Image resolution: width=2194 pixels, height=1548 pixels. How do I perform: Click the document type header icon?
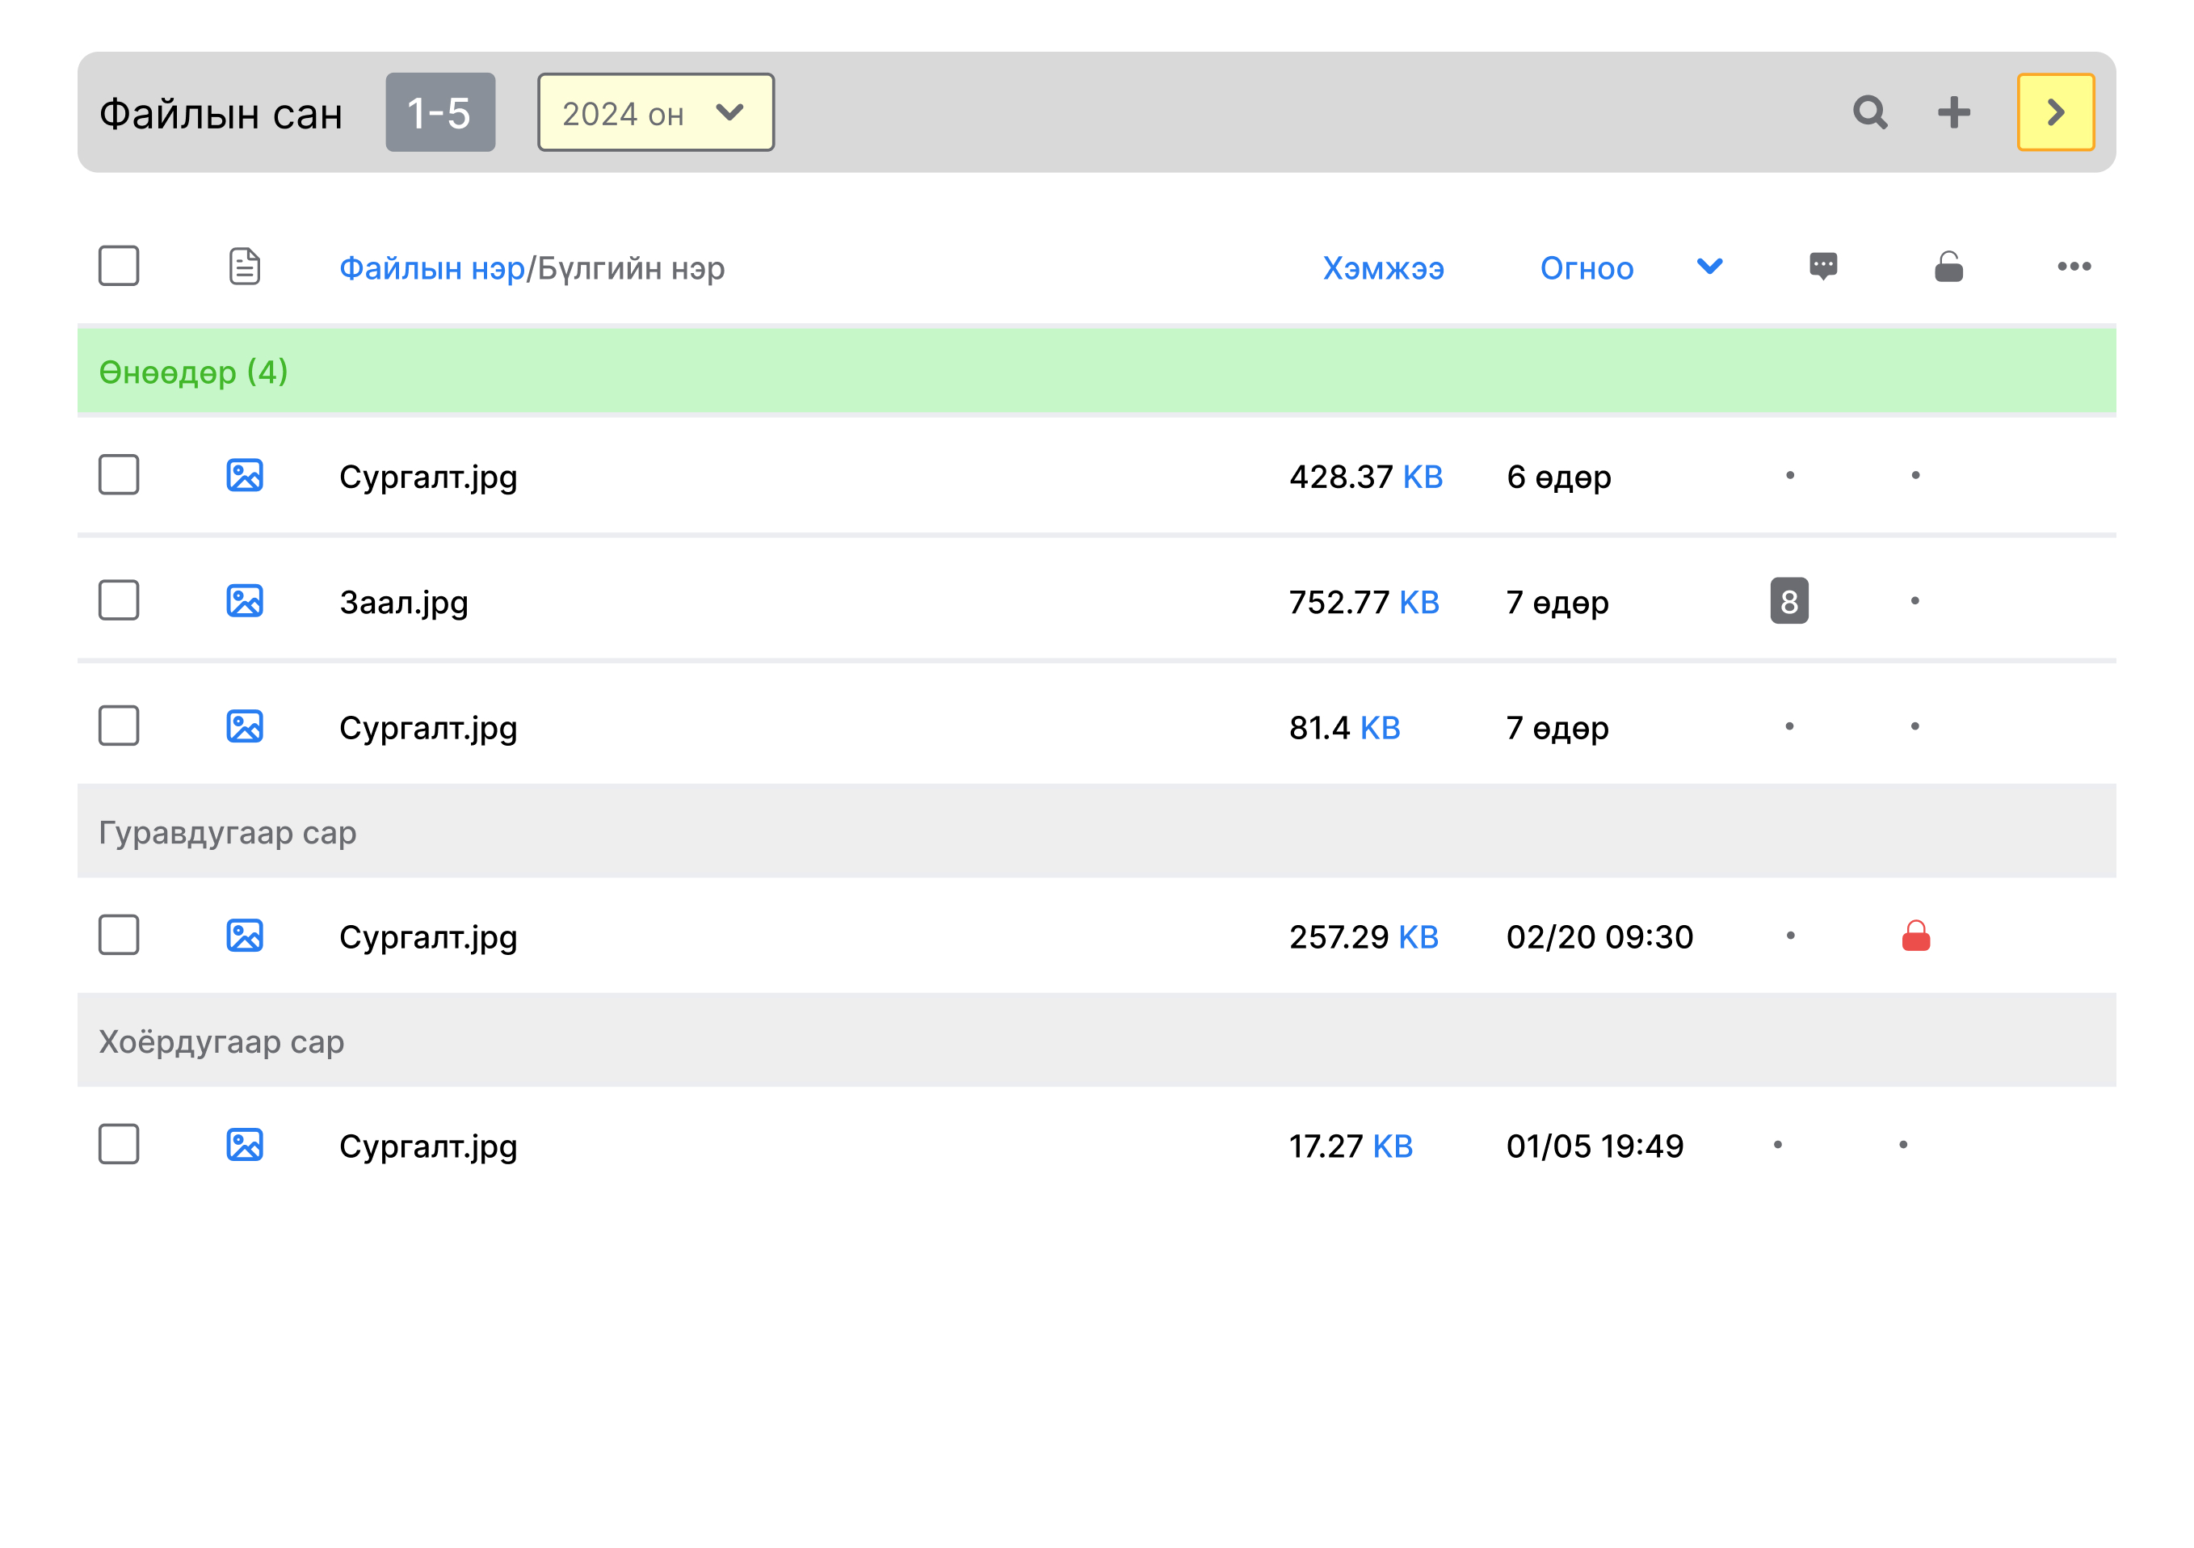point(245,267)
